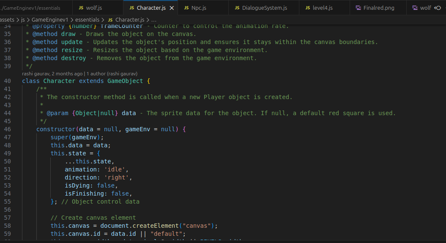The image size is (446, 243).
Task: Open the GameEnginev1/essentials tab at far left
Action: coord(31,8)
